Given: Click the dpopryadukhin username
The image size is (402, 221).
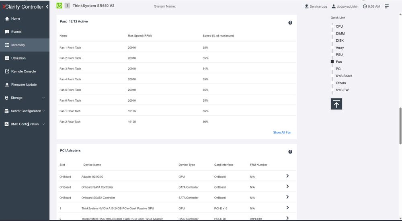Looking at the screenshot, I should click(347, 6).
